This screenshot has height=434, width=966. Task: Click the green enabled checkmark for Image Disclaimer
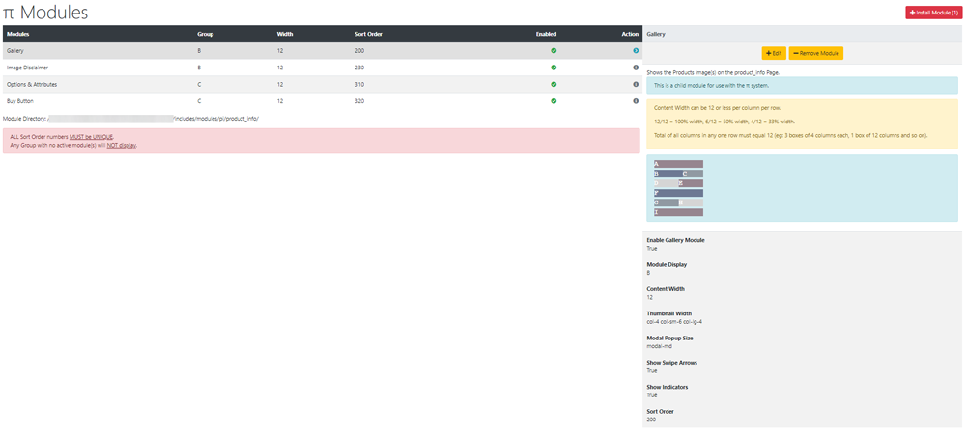(x=554, y=67)
